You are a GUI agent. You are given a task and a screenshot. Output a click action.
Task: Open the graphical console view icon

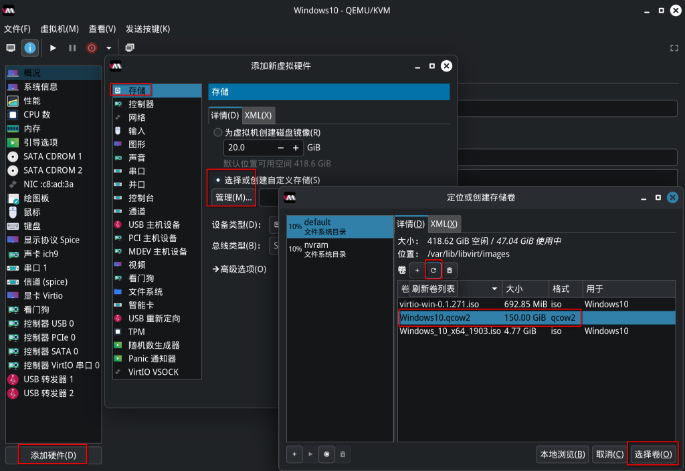pyautogui.click(x=11, y=47)
